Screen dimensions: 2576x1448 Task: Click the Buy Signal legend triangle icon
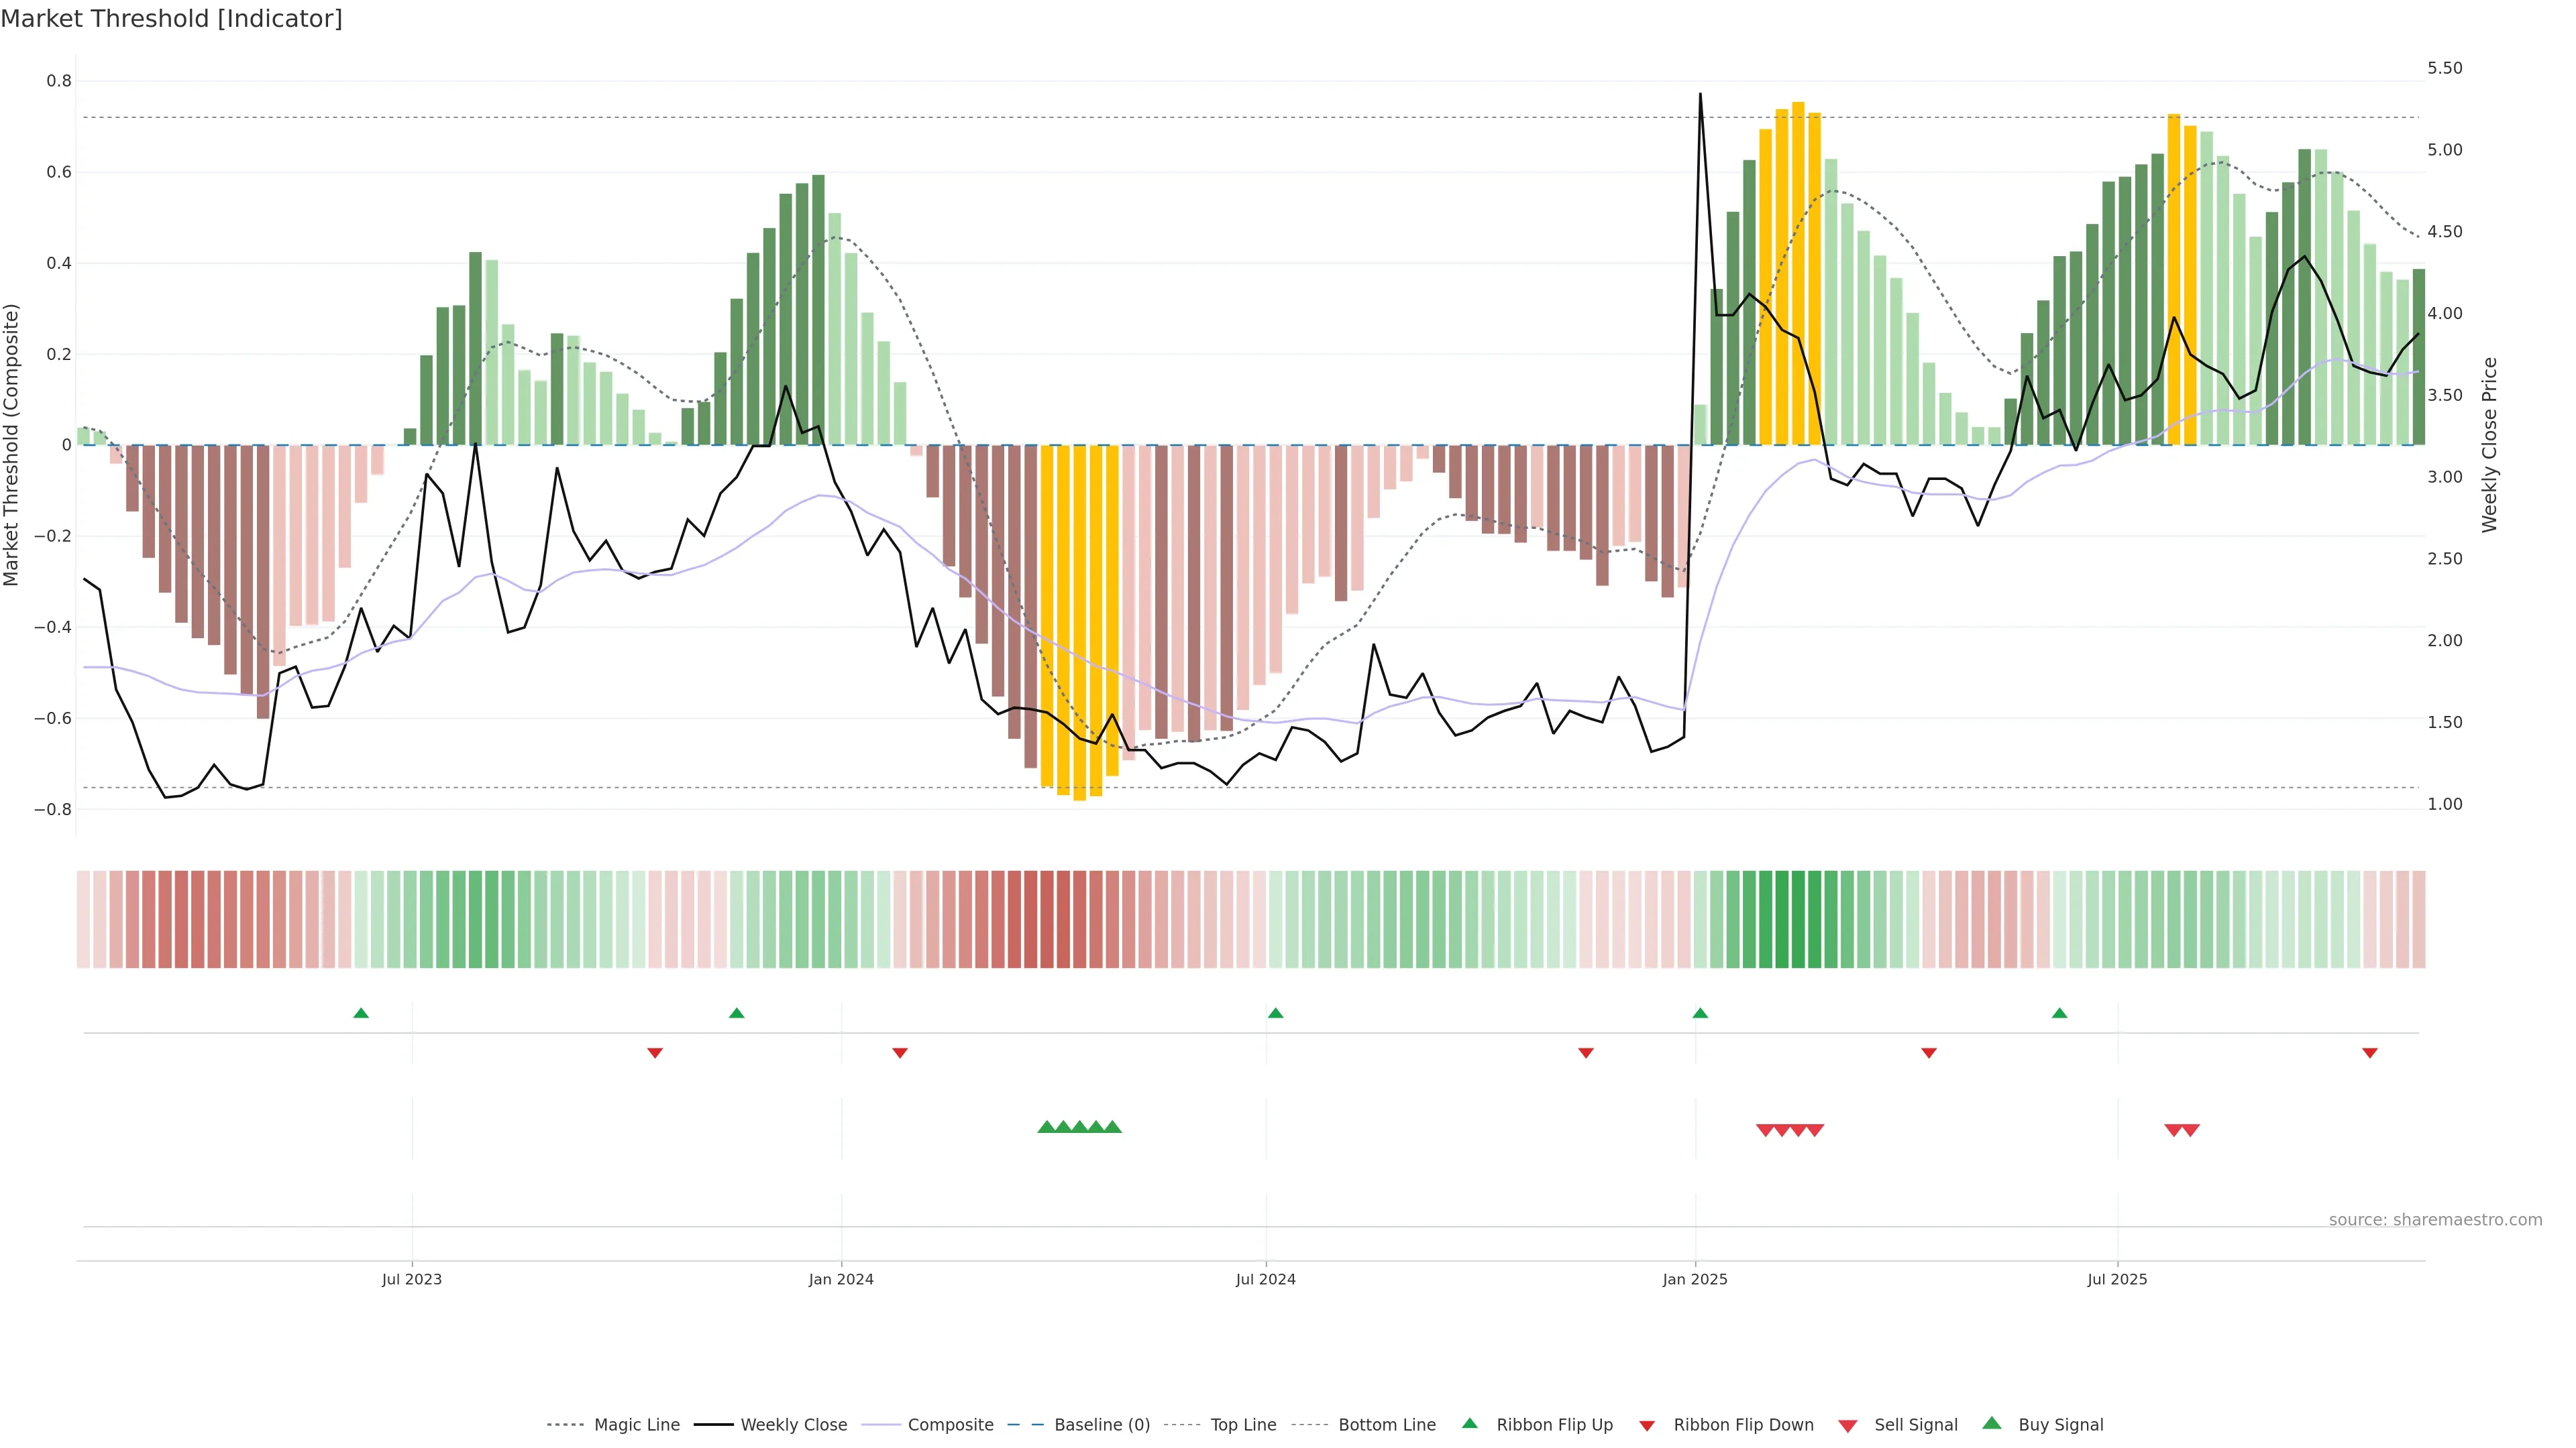pyautogui.click(x=1992, y=1423)
